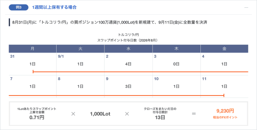Click the calendar title トルコリラ/円
Screen dimensions: 257x130
(128, 35)
